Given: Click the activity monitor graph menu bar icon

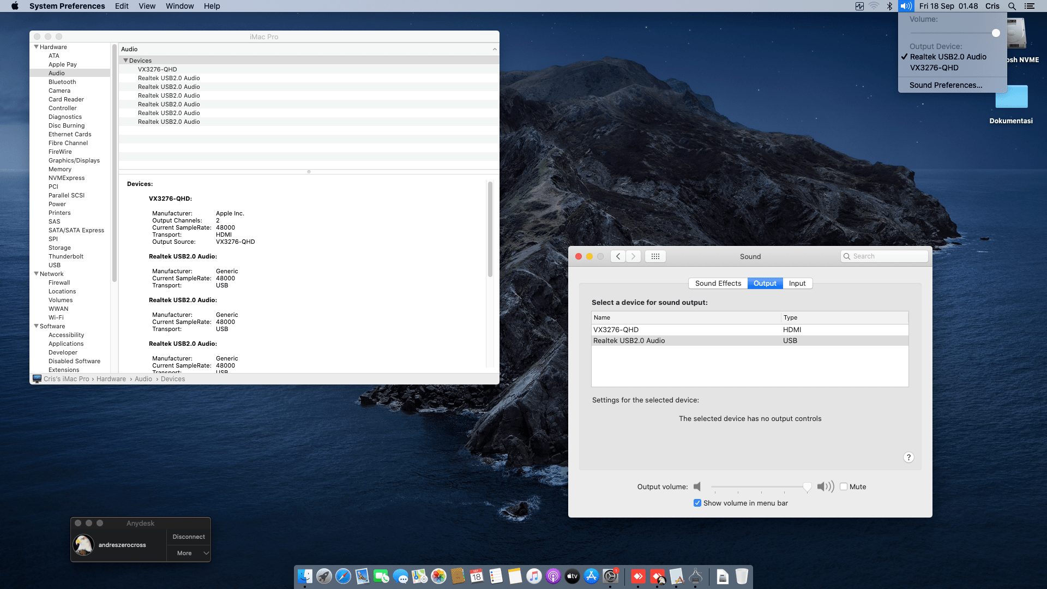Looking at the screenshot, I should 859,6.
